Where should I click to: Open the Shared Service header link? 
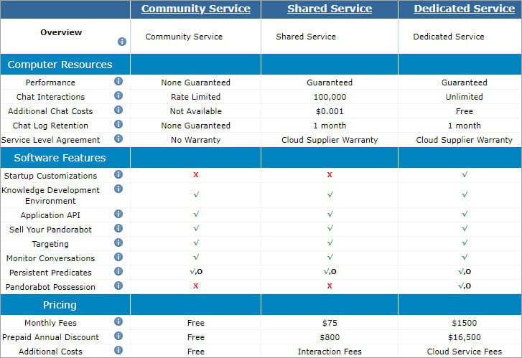tap(330, 9)
